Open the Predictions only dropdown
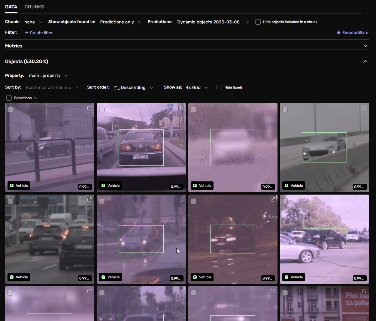 click(x=121, y=22)
